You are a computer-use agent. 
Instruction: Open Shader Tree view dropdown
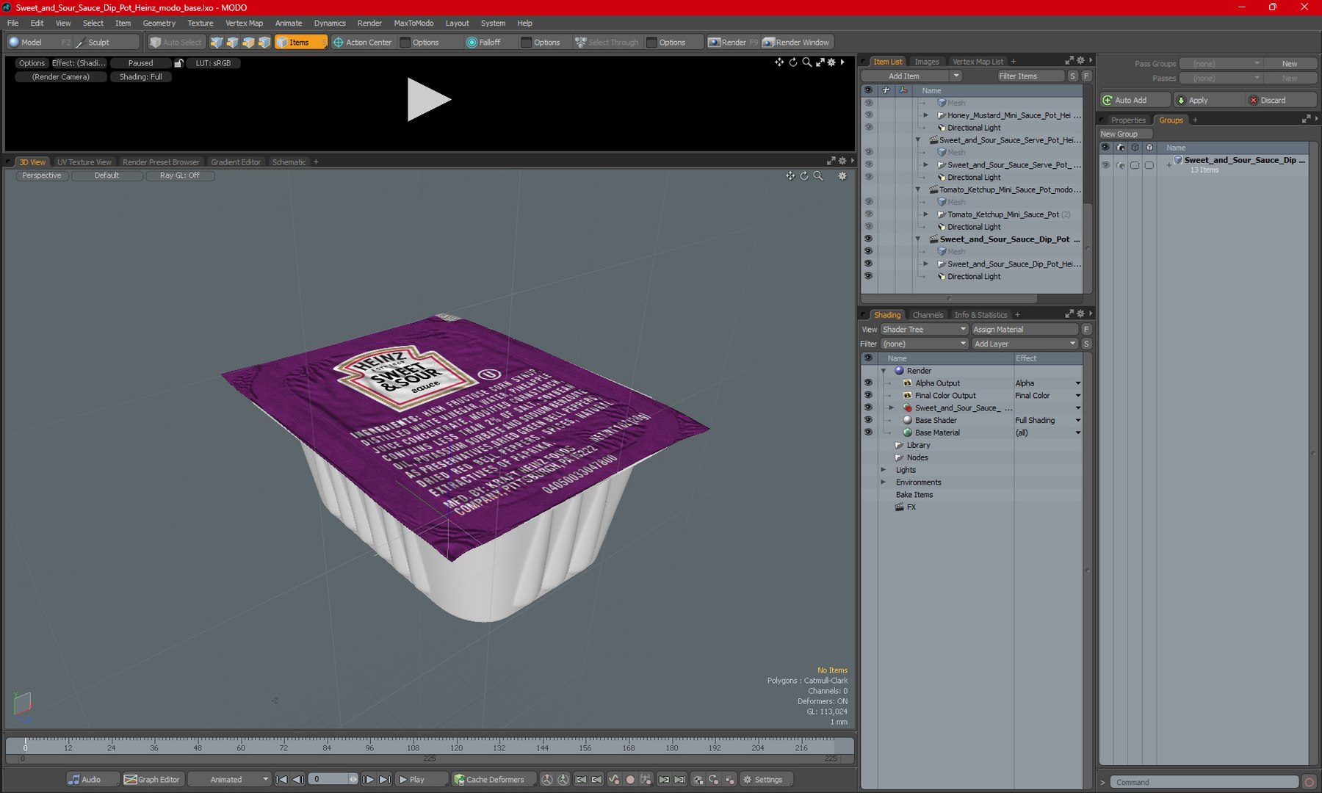924,329
